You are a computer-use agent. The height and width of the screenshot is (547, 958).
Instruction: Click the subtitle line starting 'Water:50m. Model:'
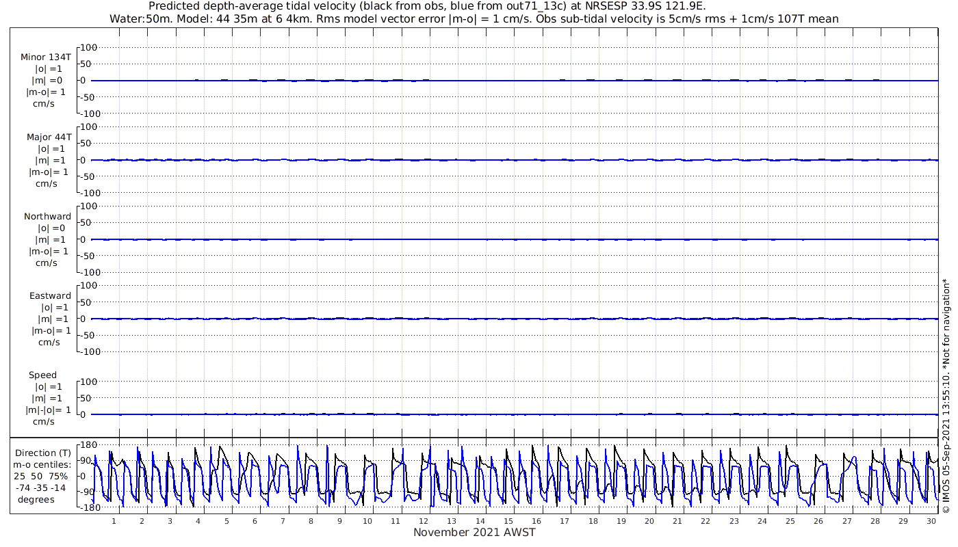[474, 18]
